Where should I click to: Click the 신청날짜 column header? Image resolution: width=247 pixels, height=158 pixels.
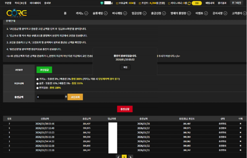pyautogui.click(x=45, y=119)
